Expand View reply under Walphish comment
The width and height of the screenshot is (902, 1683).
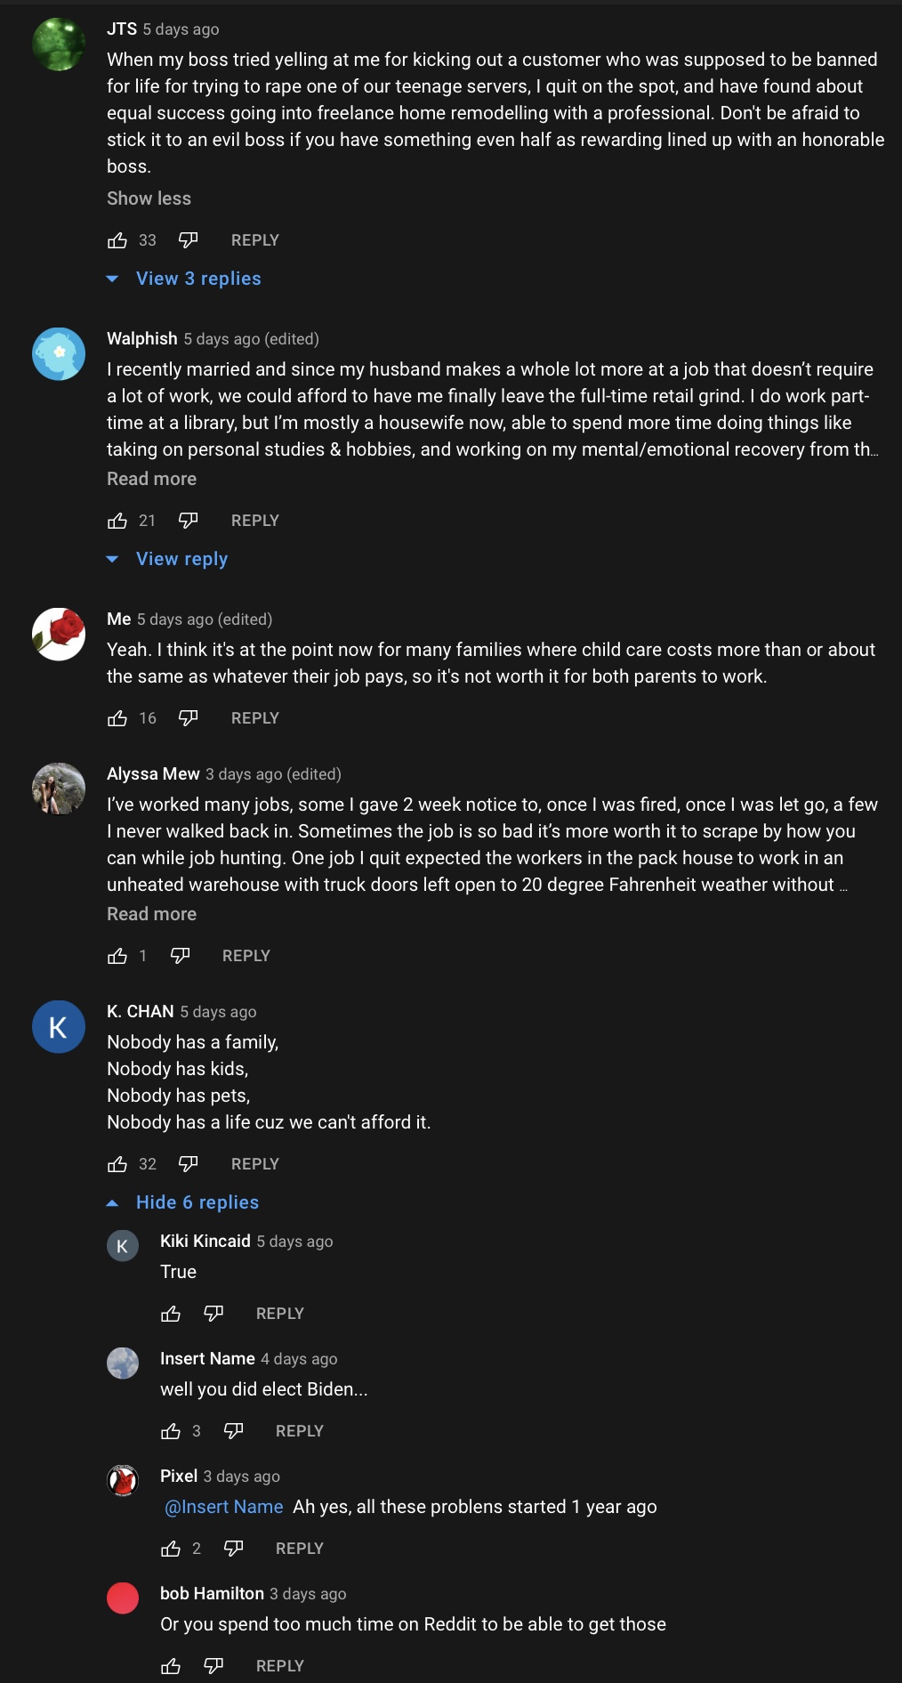(x=181, y=559)
